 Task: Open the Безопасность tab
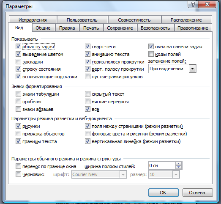coord(156,28)
